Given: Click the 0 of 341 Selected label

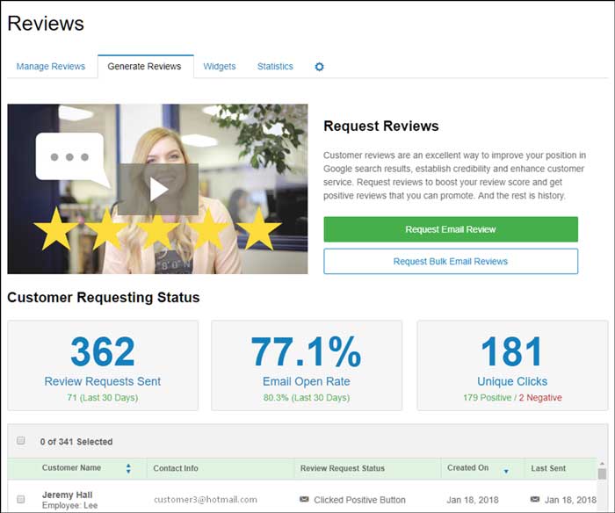Looking at the screenshot, I should click(x=76, y=442).
